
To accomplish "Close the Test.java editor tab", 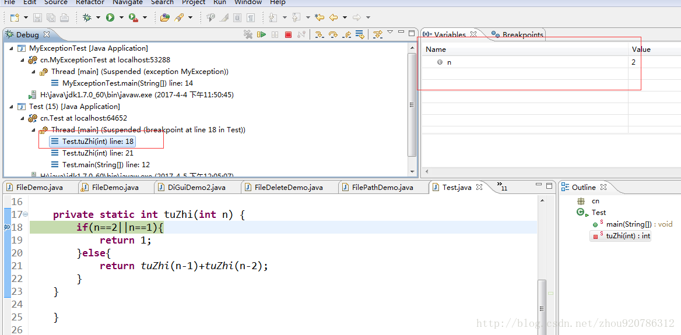I will [479, 188].
